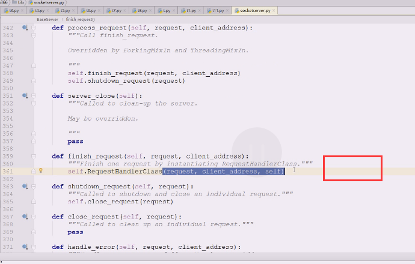Click the 'pass' keyword on line 369
415x264 pixels.
tap(75, 232)
